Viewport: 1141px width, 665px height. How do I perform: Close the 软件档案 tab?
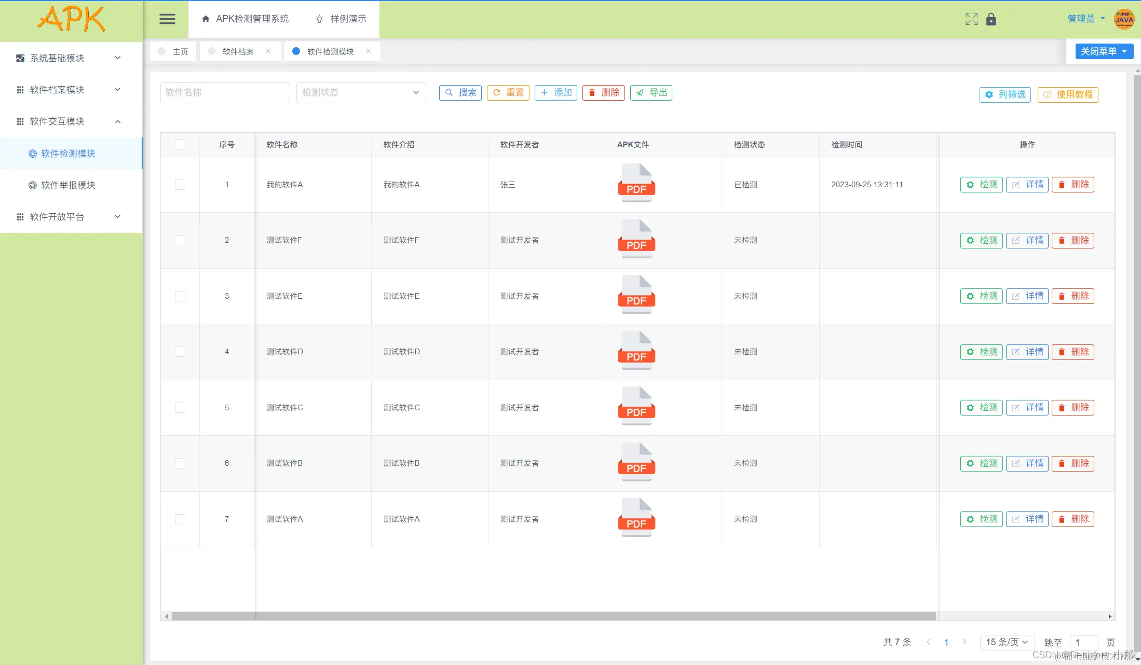pos(268,51)
